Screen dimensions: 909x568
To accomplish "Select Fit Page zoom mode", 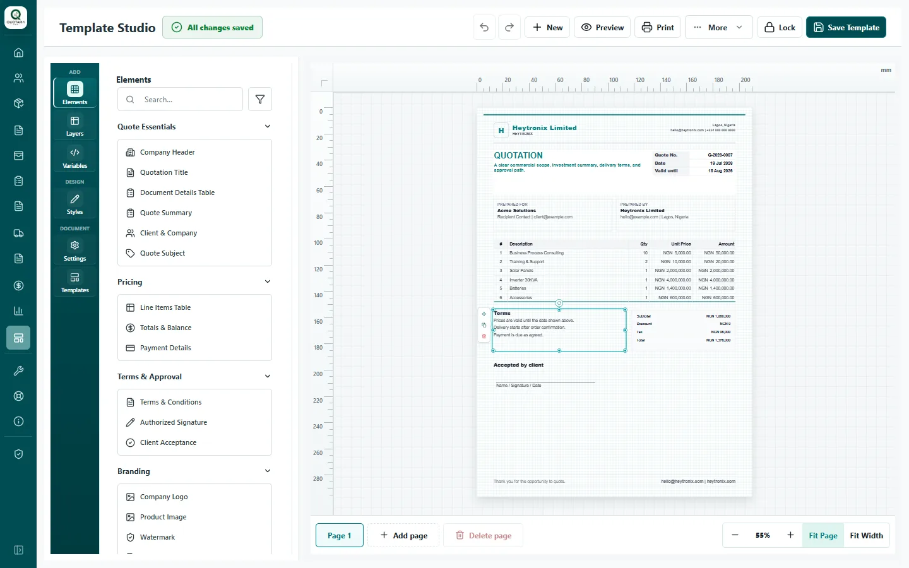I will click(x=823, y=535).
